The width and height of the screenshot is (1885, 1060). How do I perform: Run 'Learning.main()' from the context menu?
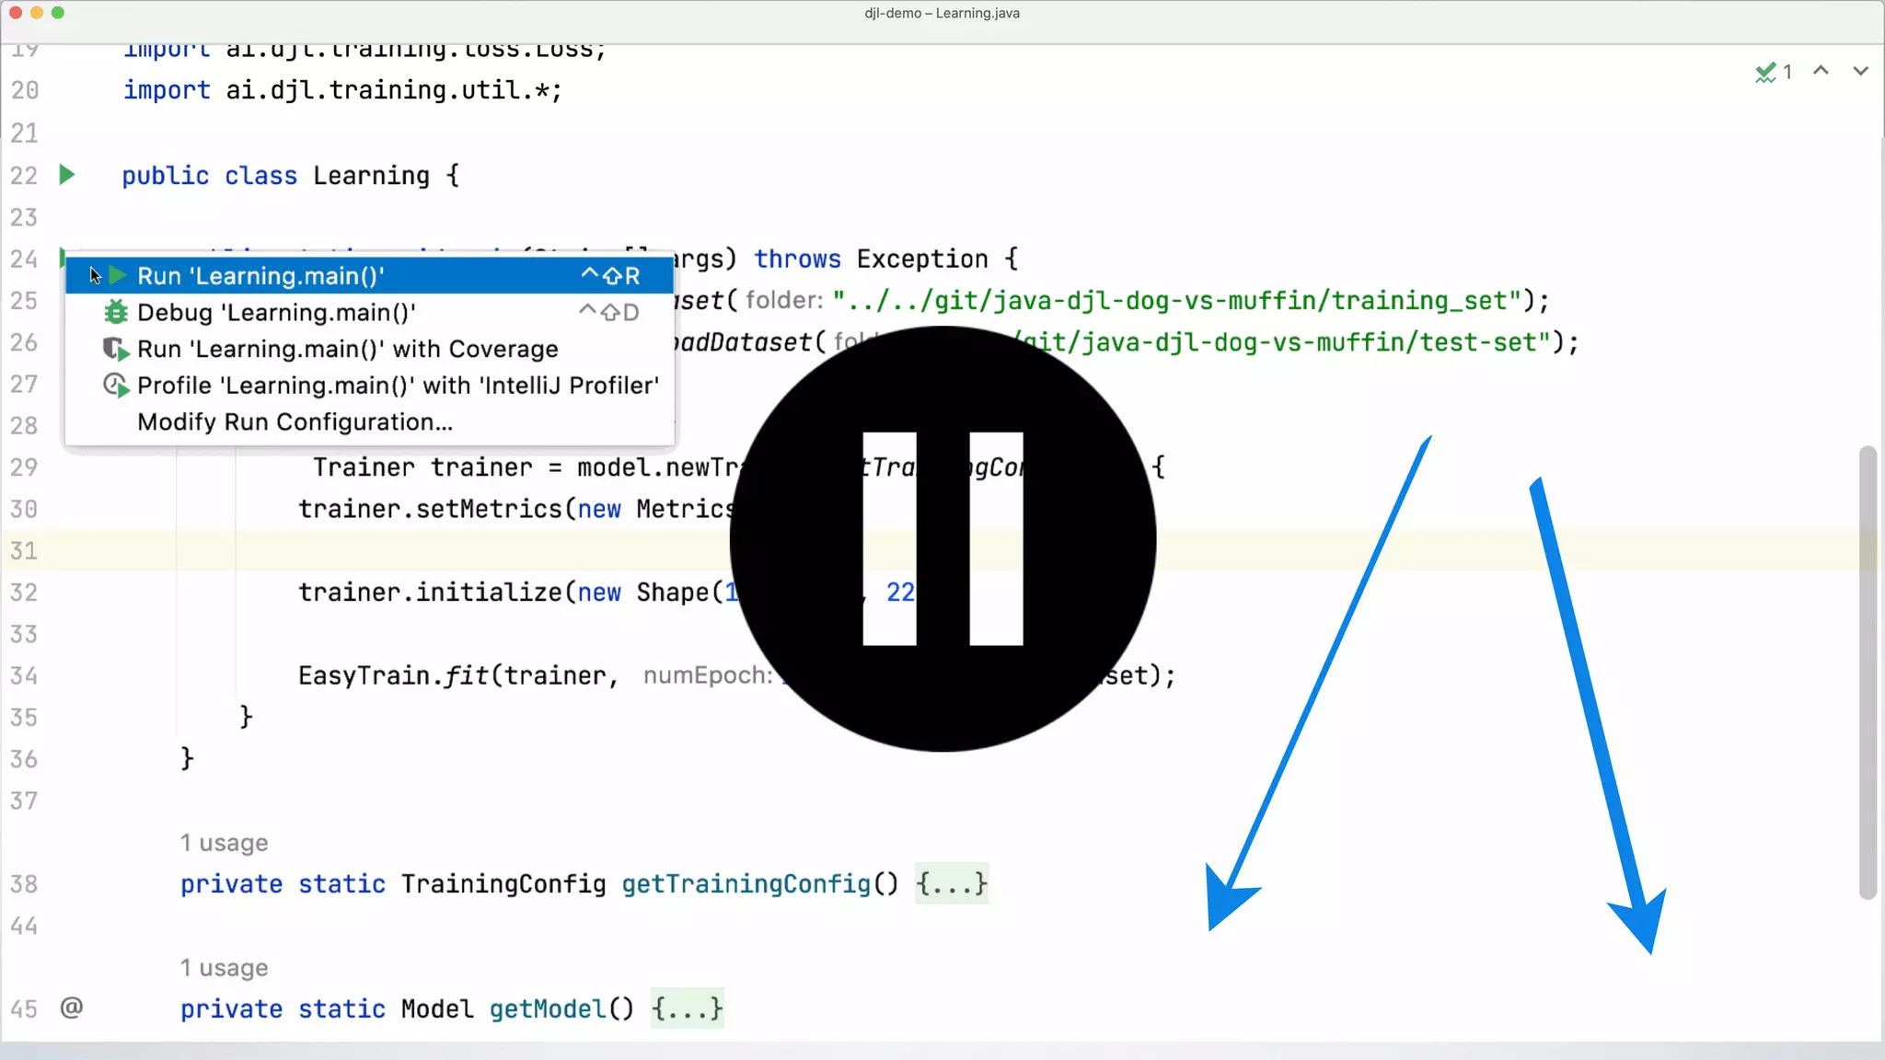point(369,275)
